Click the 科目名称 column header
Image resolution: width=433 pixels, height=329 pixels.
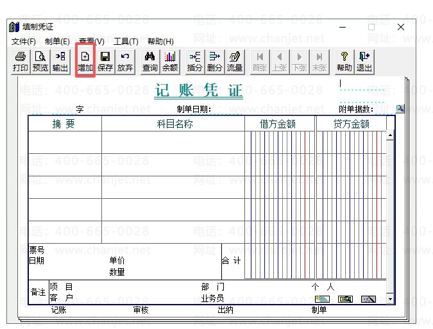click(x=174, y=124)
